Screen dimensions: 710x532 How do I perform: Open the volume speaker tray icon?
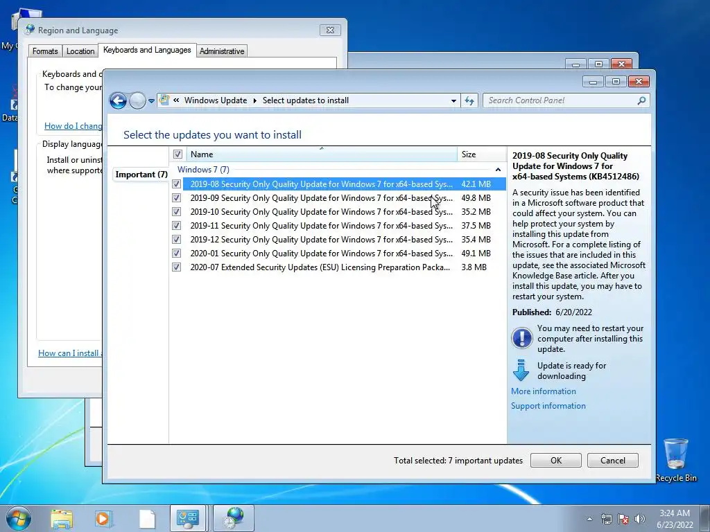pyautogui.click(x=640, y=519)
